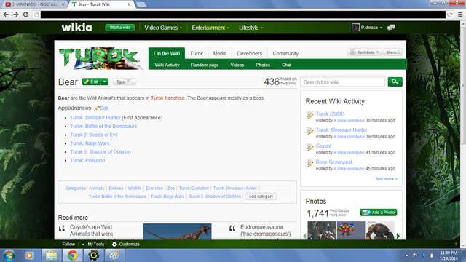Focus the Search this wiki field
The height and width of the screenshot is (262, 466).
(x=343, y=82)
